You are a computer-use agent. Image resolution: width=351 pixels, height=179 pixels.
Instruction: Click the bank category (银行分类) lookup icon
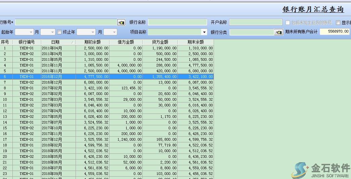tap(278, 32)
